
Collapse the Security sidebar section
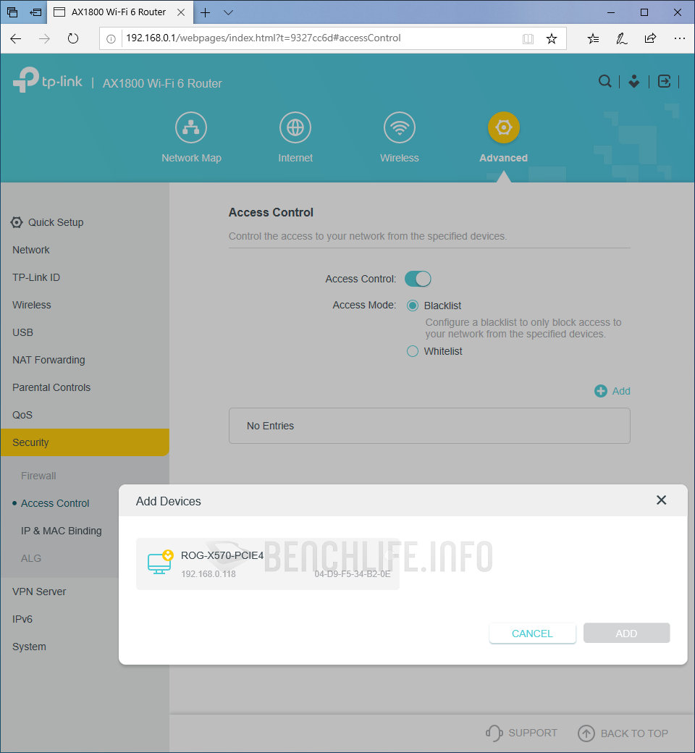pos(85,442)
